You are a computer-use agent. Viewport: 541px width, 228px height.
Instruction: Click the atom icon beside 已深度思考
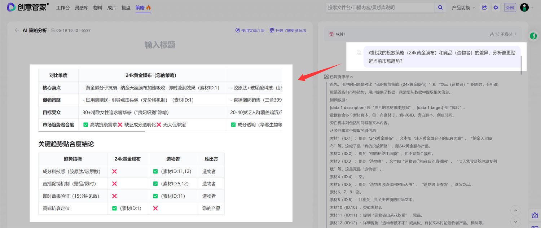[326, 77]
